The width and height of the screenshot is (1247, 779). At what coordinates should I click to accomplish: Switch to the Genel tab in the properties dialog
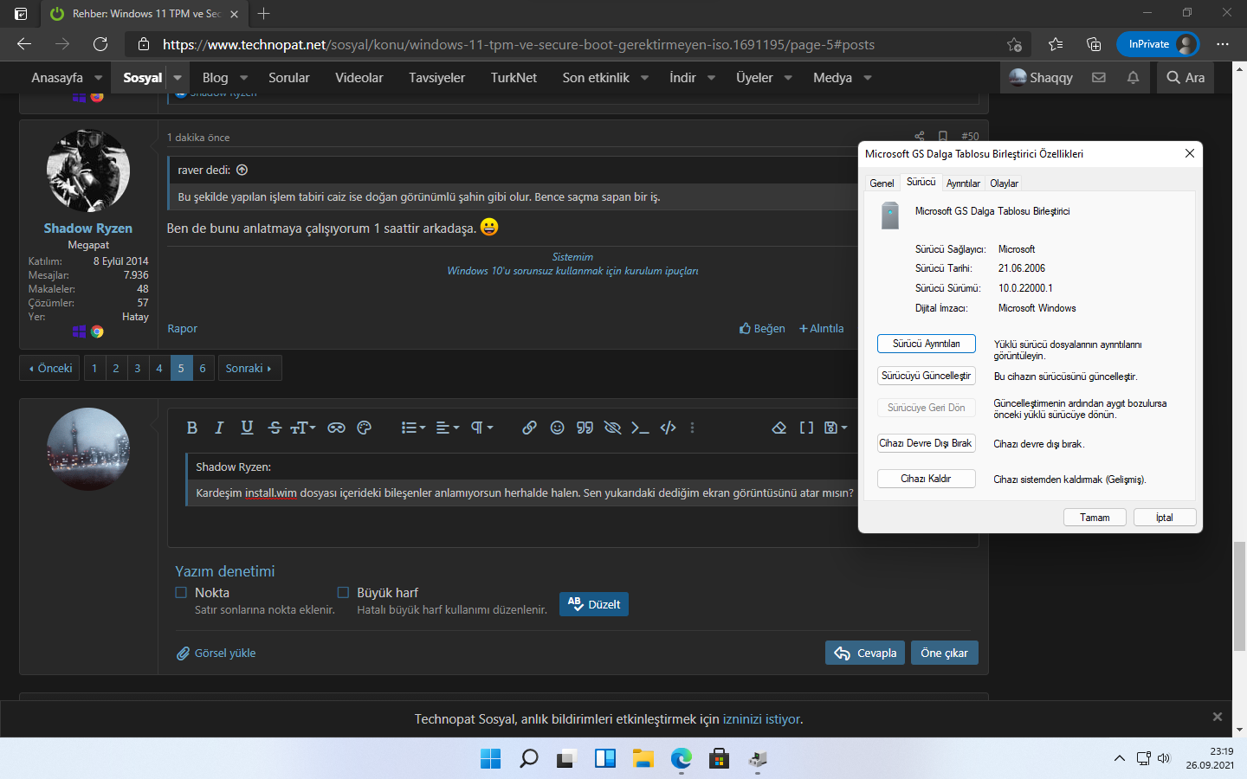tap(882, 183)
